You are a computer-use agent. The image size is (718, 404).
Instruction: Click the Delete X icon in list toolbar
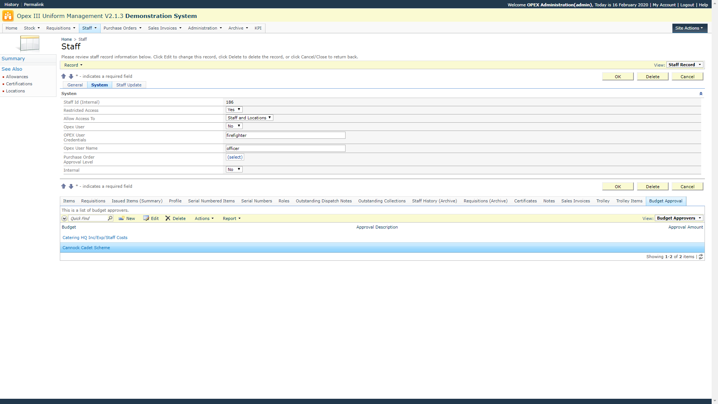point(168,218)
